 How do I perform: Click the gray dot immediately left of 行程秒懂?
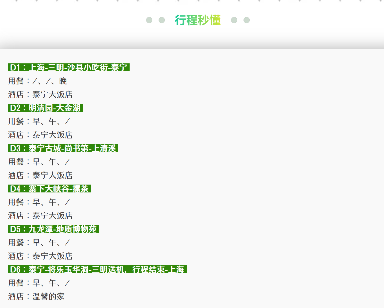[162, 20]
